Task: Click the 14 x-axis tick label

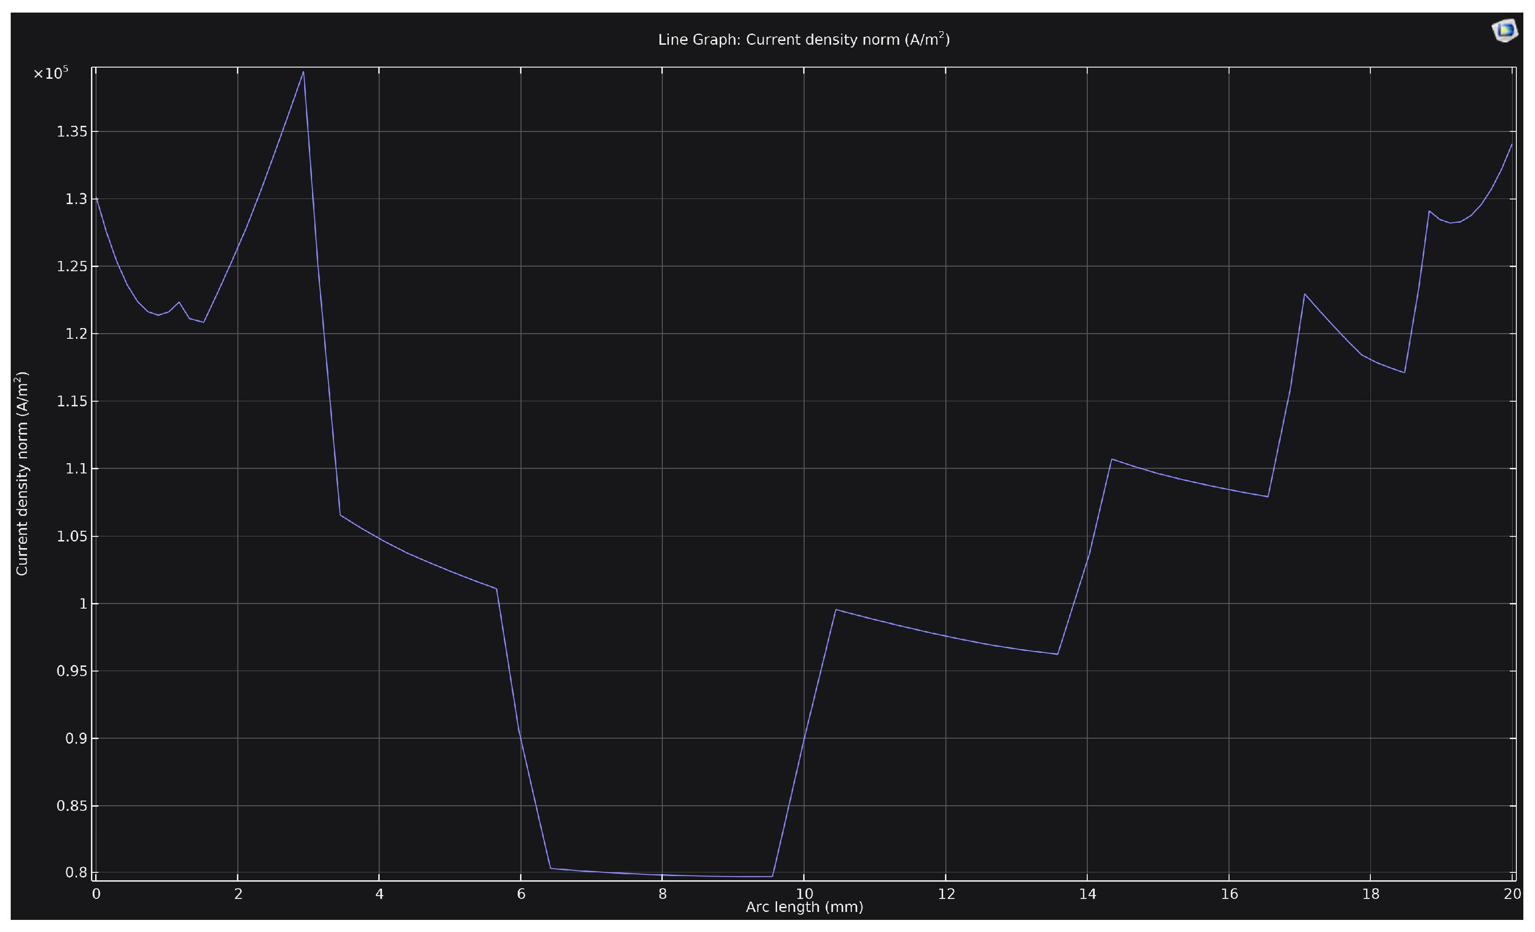Action: (x=1088, y=895)
